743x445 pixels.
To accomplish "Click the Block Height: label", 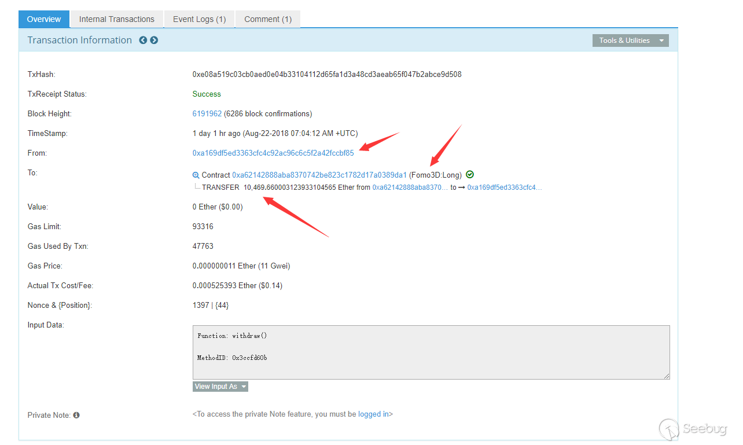I will 50,114.
